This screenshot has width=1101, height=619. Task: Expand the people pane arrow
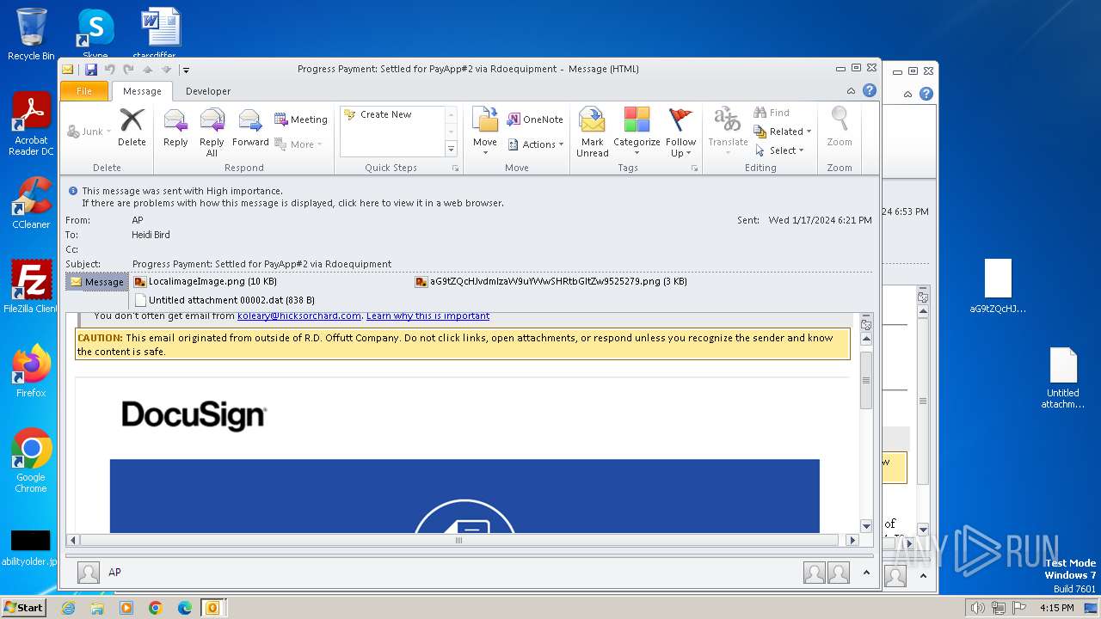[866, 573]
